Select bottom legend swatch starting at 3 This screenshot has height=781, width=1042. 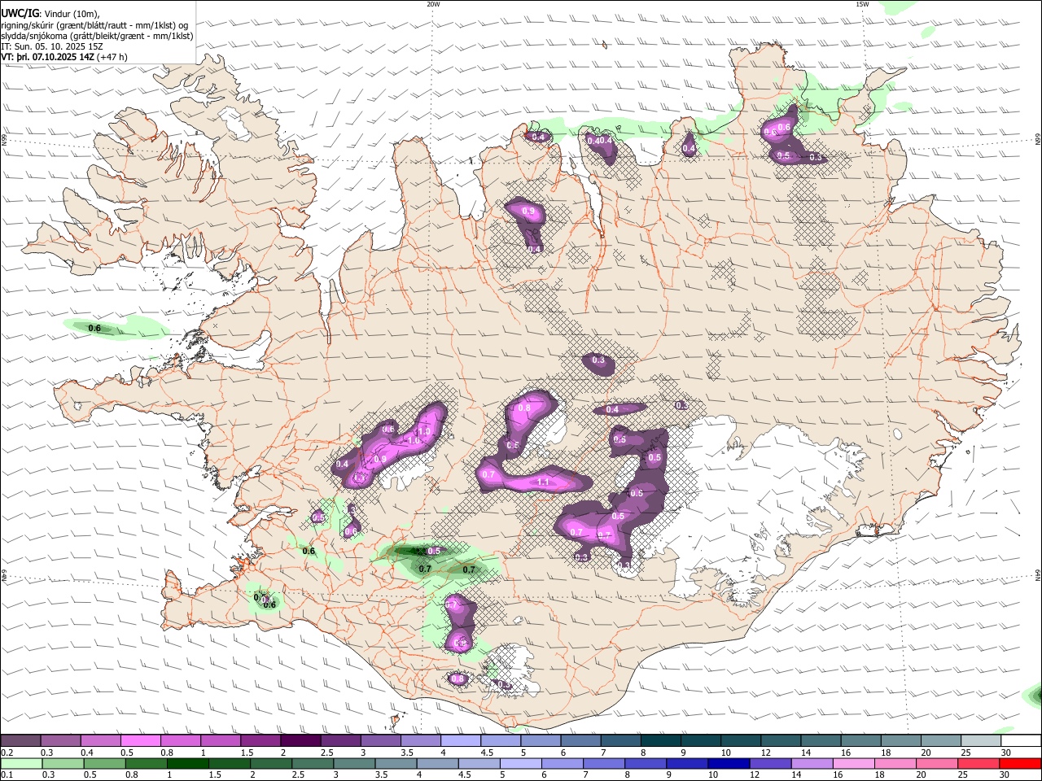tap(355, 763)
